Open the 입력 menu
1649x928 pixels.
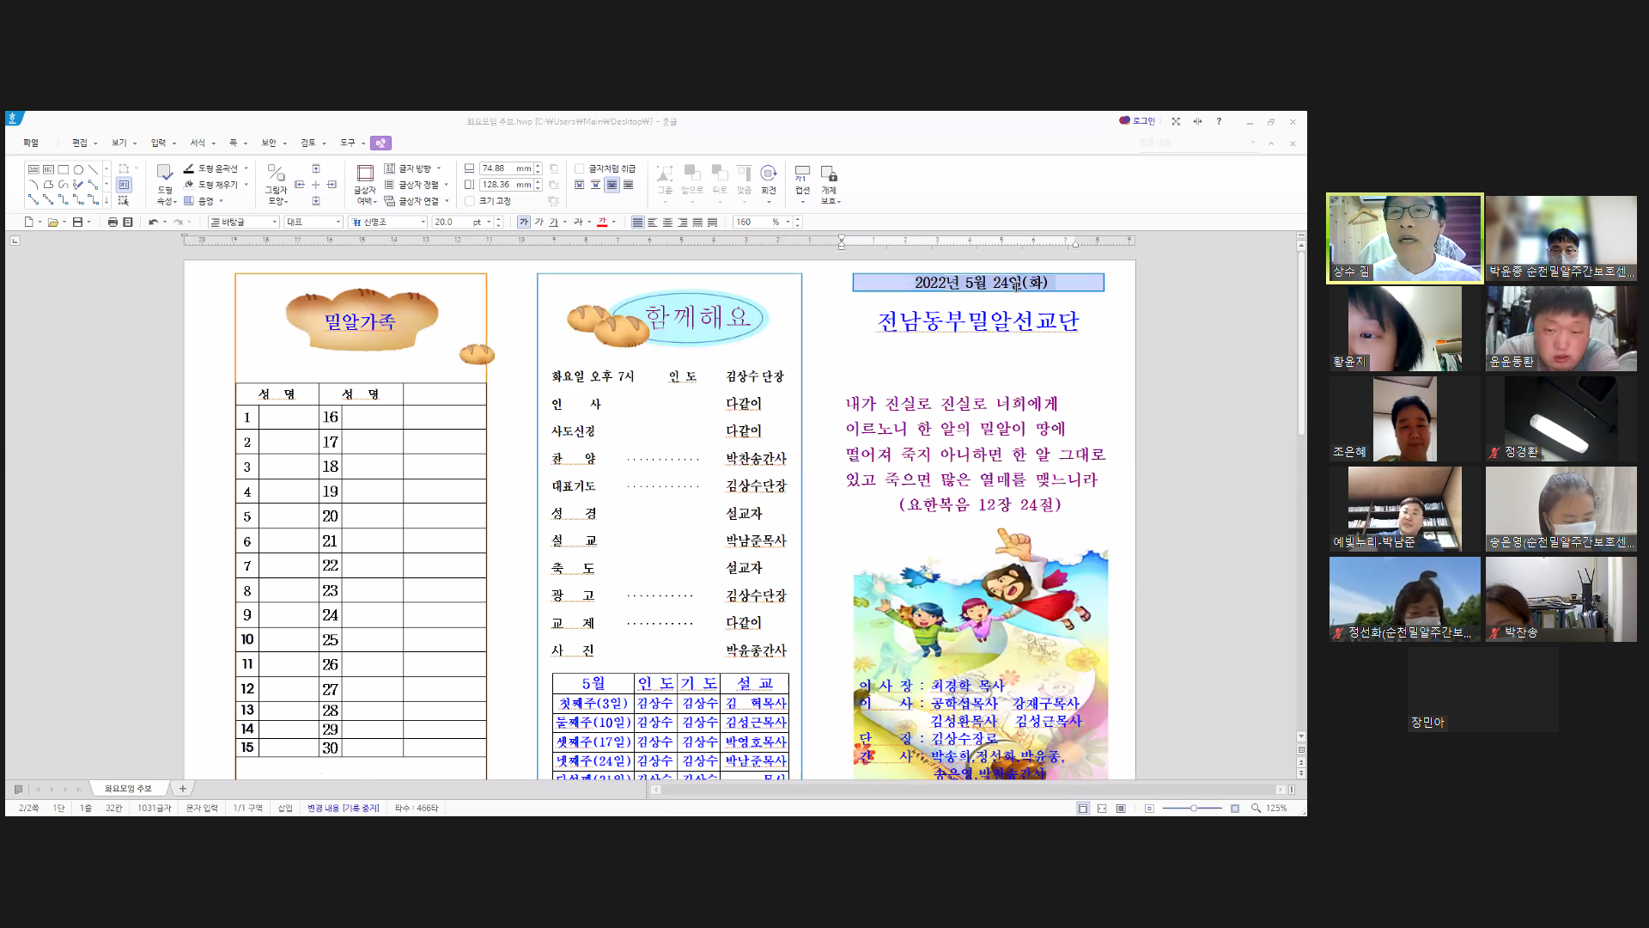pos(158,143)
